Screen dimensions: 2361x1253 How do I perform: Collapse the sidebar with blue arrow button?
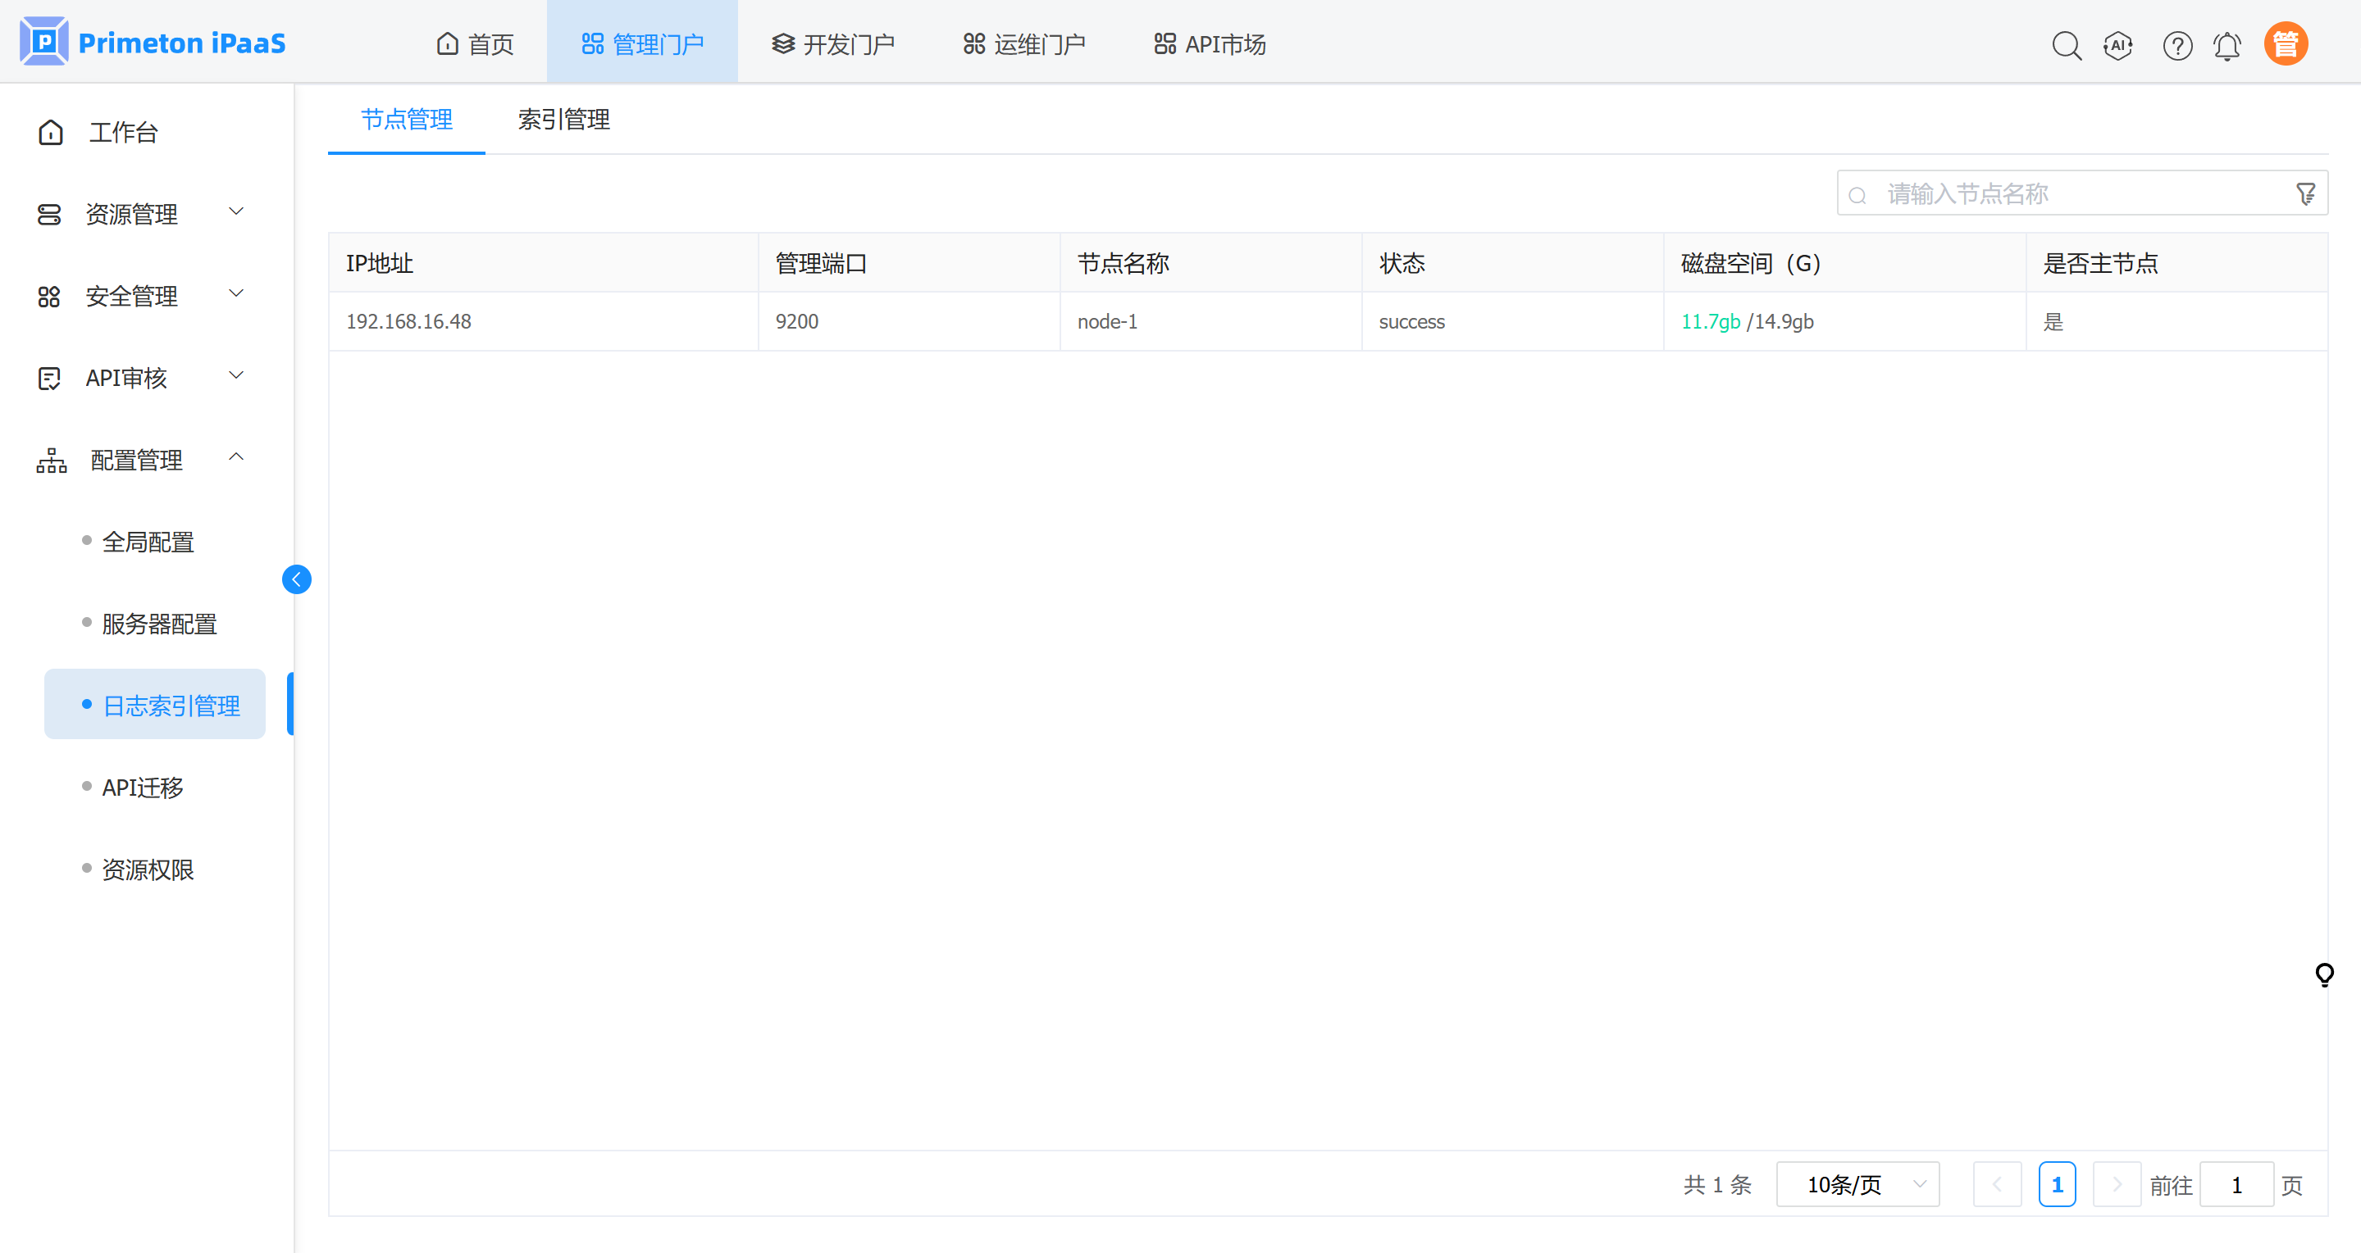296,579
